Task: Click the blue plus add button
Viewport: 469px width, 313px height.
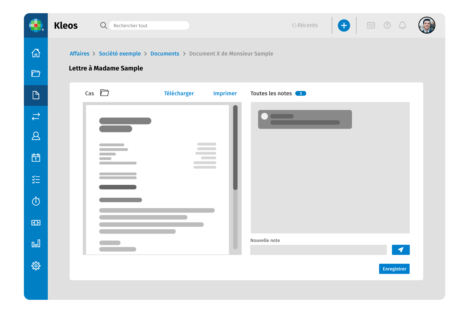Action: pyautogui.click(x=344, y=25)
